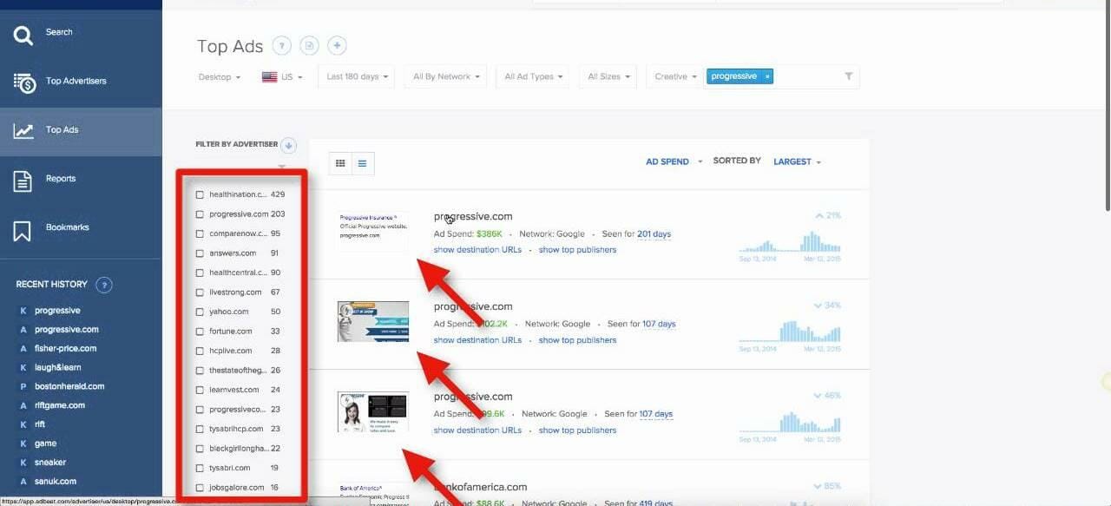1111x506 pixels.
Task: Check the yahoo.com checkbox
Action: click(x=200, y=312)
